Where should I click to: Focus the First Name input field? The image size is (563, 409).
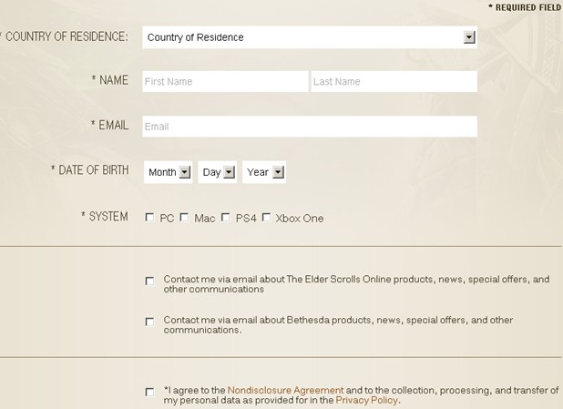coord(225,81)
